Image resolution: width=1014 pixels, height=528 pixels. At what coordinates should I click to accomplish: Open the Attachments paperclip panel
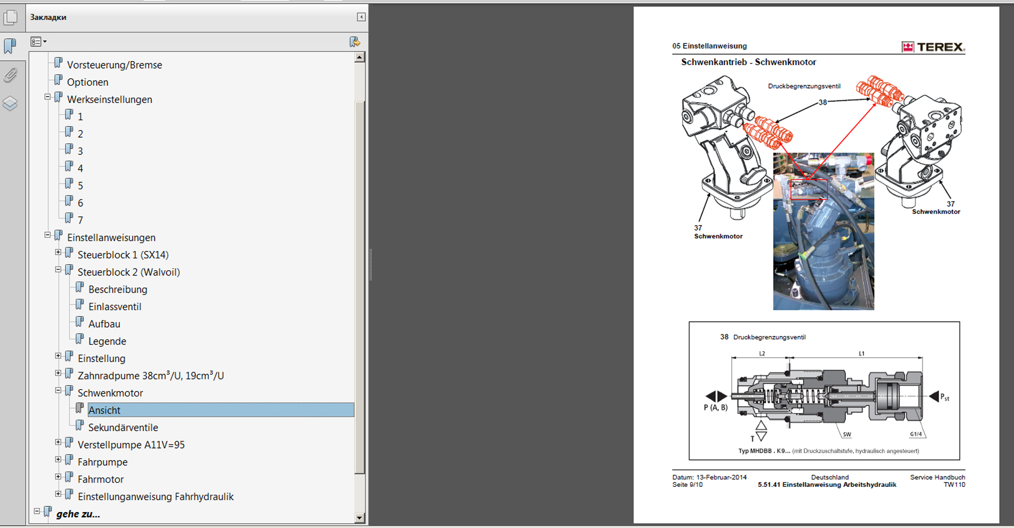(10, 75)
